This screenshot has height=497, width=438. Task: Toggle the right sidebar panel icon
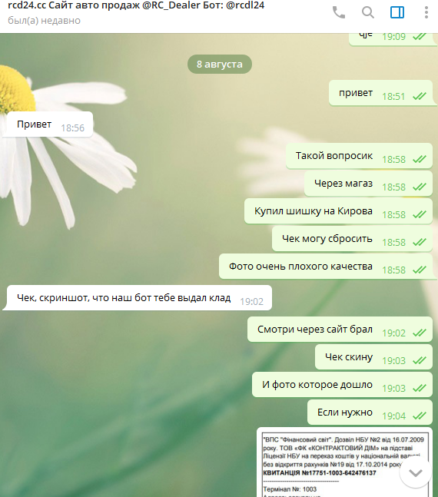(x=397, y=13)
